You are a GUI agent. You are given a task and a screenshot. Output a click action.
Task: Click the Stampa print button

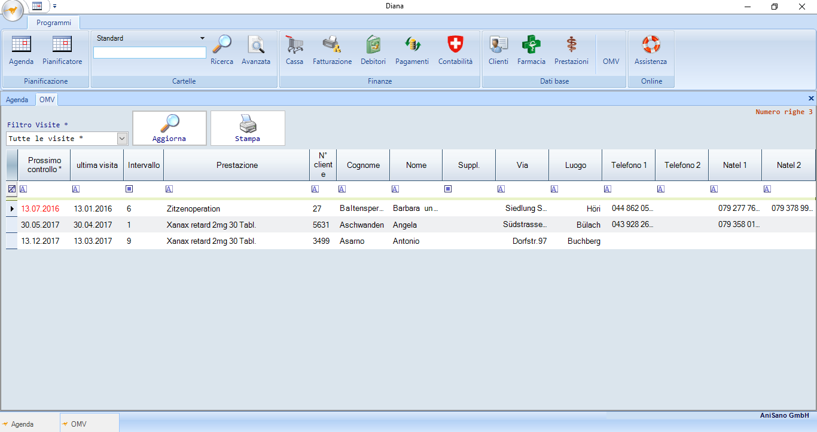248,128
